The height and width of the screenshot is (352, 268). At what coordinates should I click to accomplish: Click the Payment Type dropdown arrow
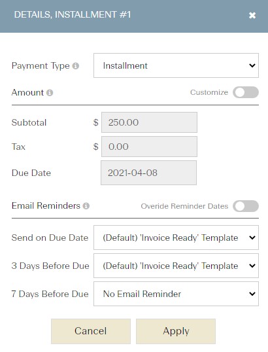click(252, 65)
